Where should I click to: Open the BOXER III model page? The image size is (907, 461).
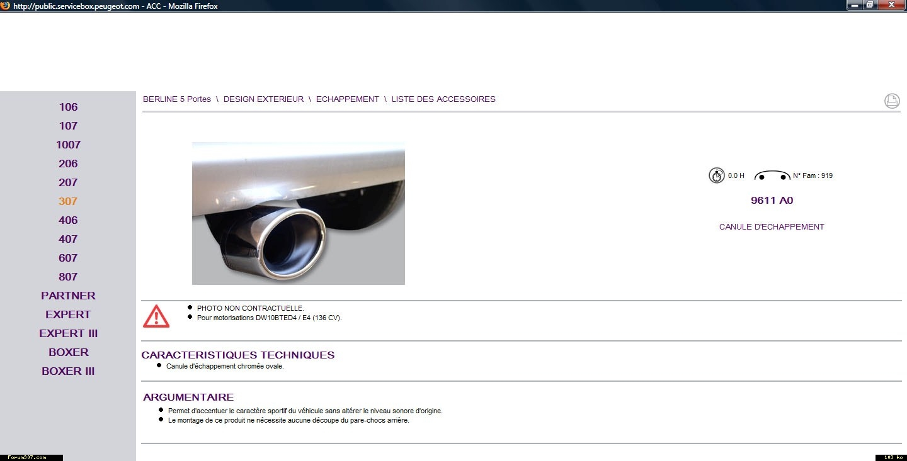coord(68,371)
